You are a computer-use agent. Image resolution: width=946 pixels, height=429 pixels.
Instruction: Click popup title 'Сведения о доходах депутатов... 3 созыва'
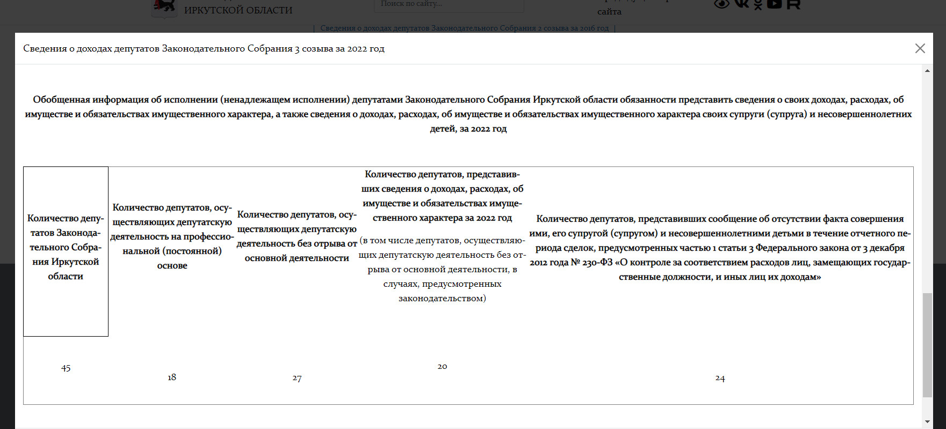tap(204, 48)
